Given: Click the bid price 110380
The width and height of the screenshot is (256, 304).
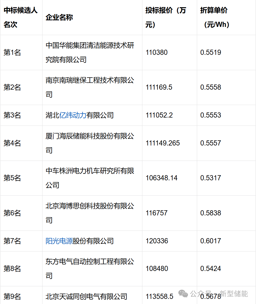Looking at the screenshot, I should pos(157,53).
